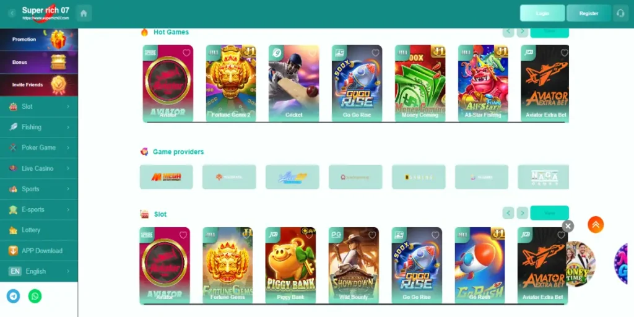Image resolution: width=634 pixels, height=317 pixels.
Task: Expand the Live Casino sidebar menu
Action: pos(39,168)
